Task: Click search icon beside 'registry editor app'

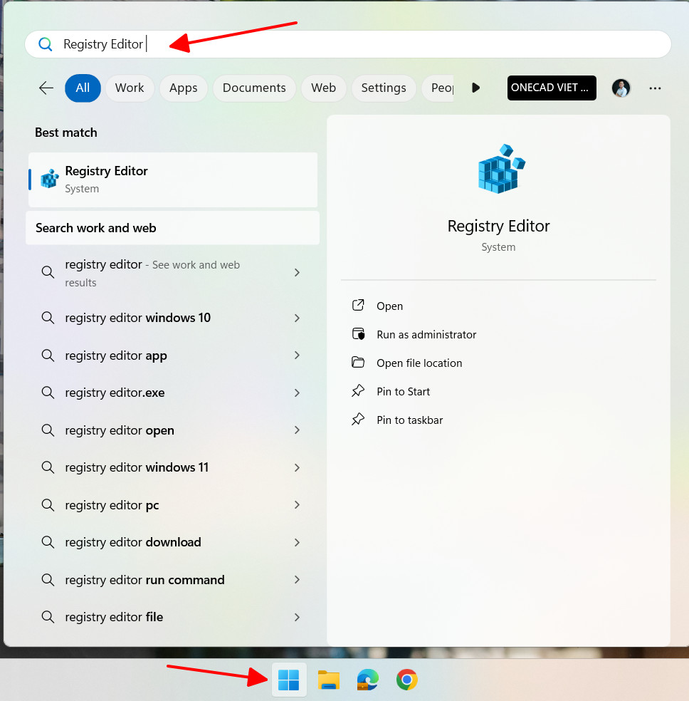Action: click(48, 355)
